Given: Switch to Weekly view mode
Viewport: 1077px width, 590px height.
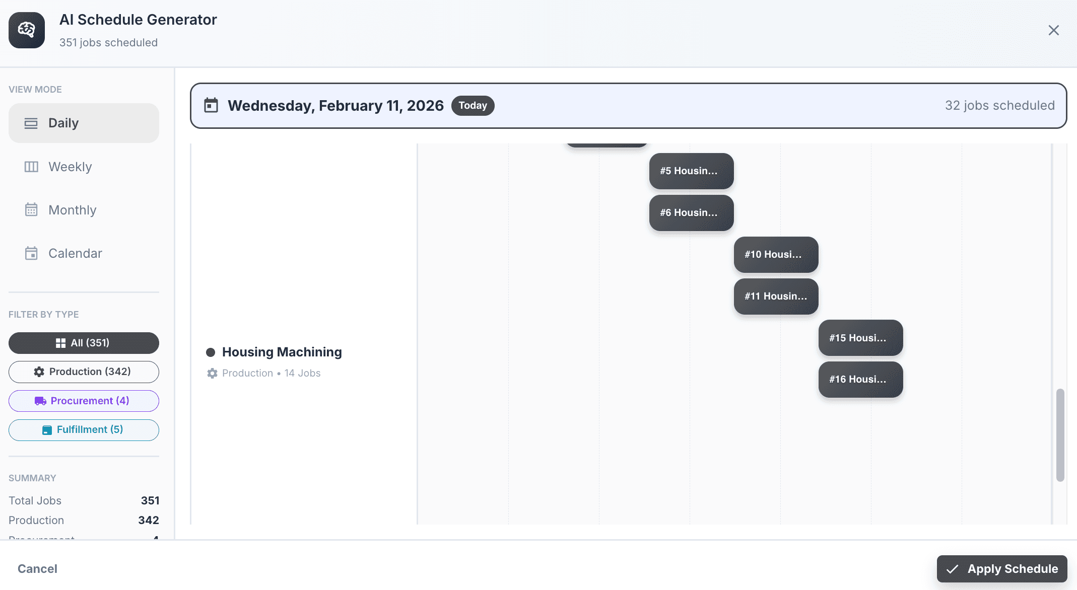Looking at the screenshot, I should (x=84, y=167).
